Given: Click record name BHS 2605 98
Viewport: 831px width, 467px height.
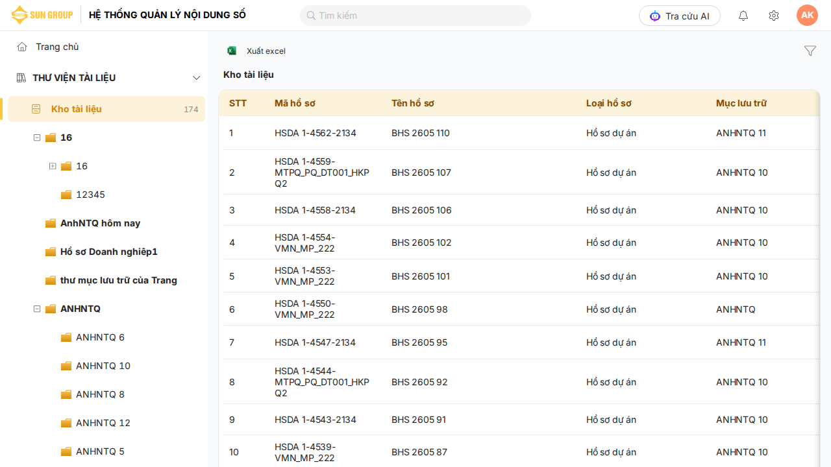Looking at the screenshot, I should (419, 309).
